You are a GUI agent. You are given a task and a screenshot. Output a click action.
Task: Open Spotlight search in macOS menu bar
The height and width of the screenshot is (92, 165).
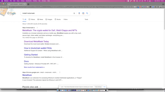[x=148, y=1]
